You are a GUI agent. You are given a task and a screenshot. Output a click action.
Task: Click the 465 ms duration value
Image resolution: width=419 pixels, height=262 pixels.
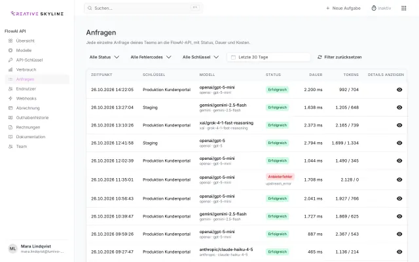315,252
